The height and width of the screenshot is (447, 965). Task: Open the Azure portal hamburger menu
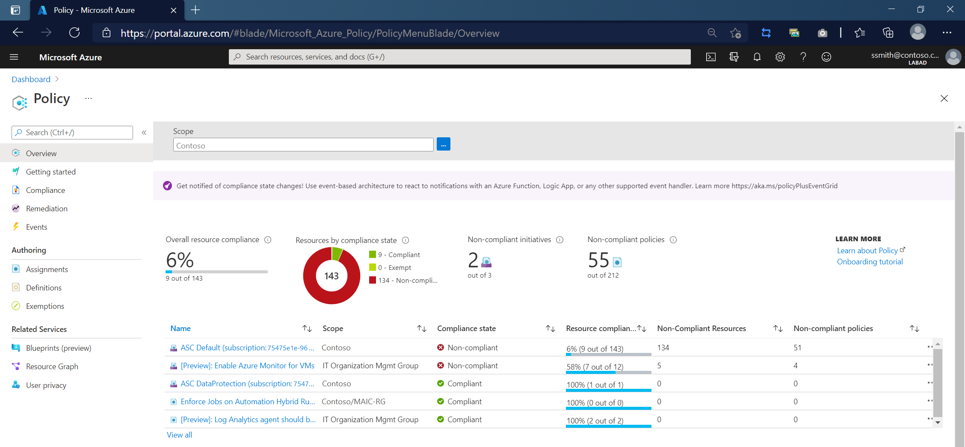[14, 56]
